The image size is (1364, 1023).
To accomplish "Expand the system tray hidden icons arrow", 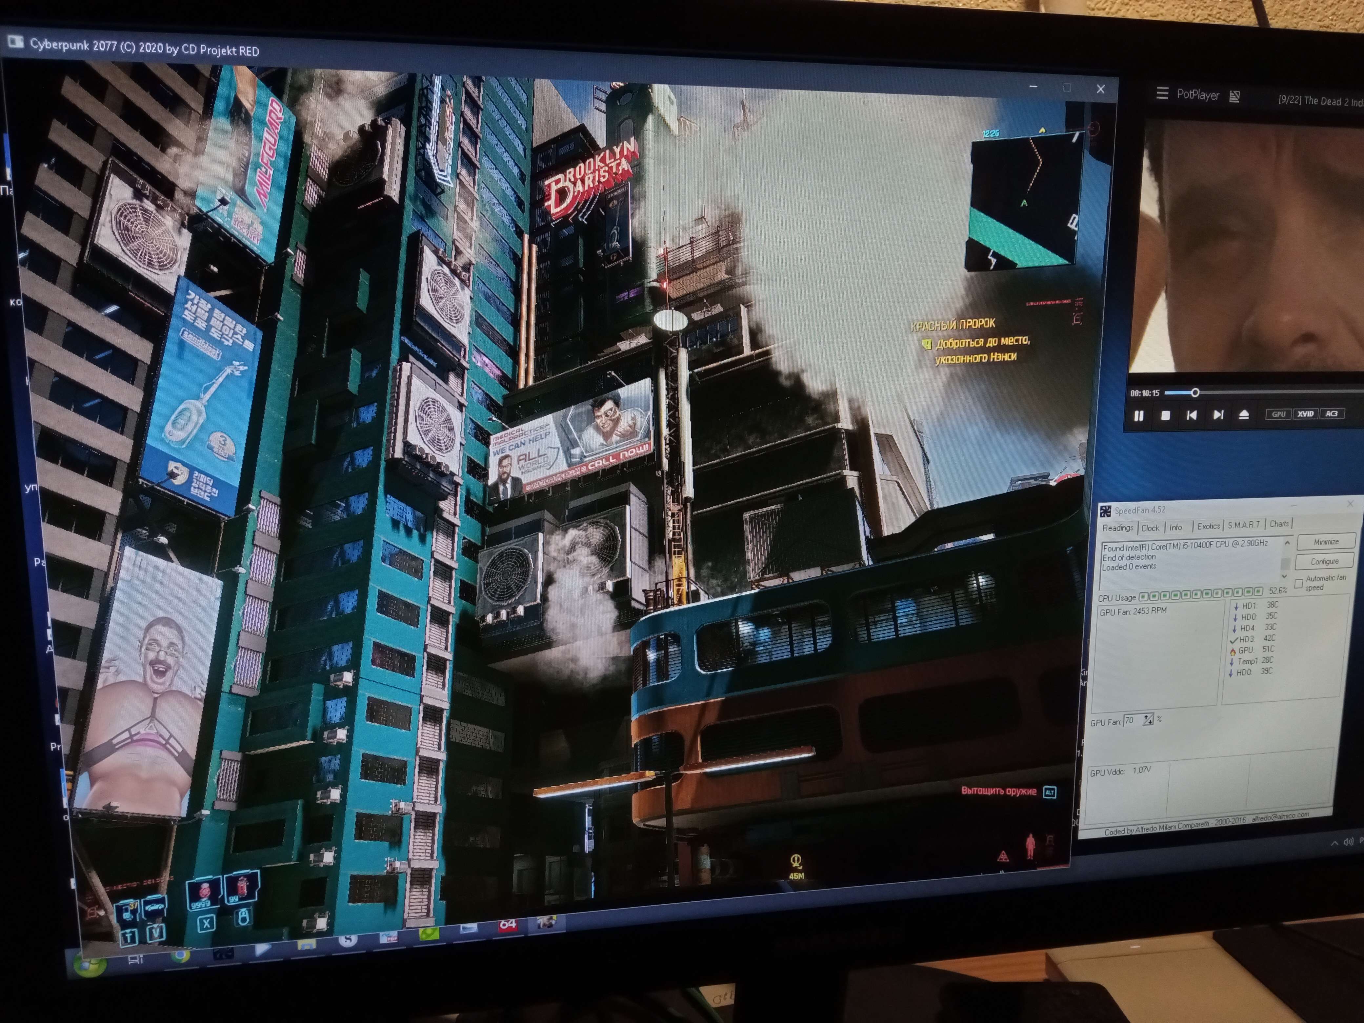I will [x=1334, y=843].
